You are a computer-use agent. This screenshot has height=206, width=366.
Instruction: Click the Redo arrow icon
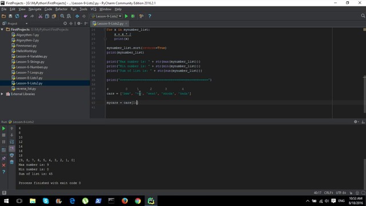(32, 16)
